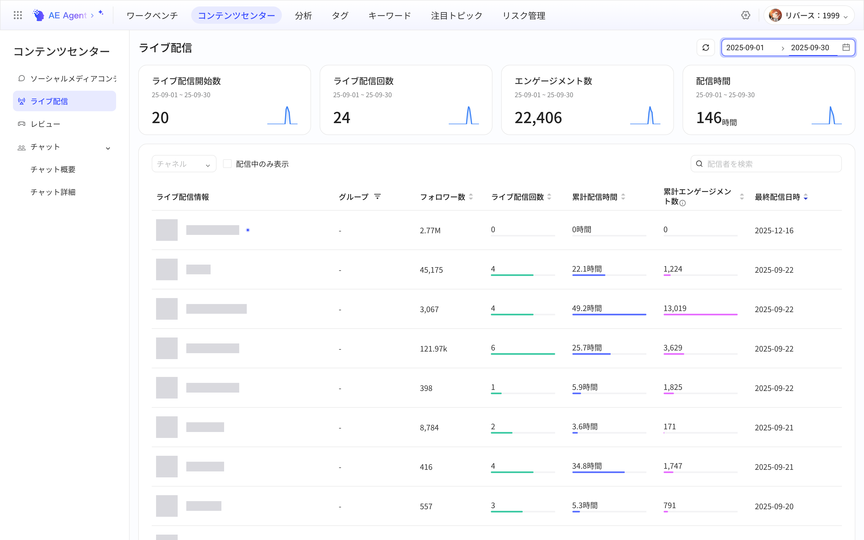
Task: Click info icon next to 累計エンゲージメント数
Action: pyautogui.click(x=683, y=203)
